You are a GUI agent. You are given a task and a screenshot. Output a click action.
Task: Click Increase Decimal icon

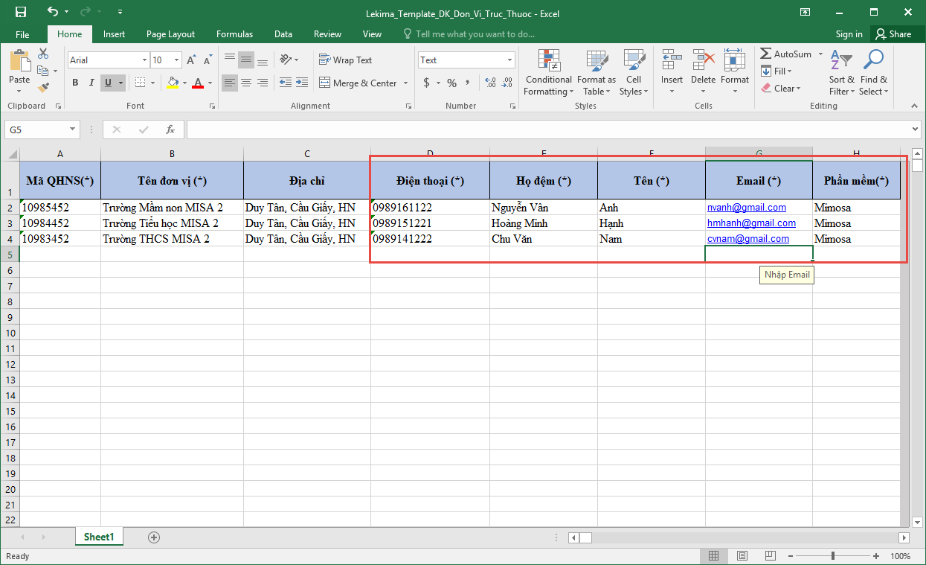click(489, 83)
